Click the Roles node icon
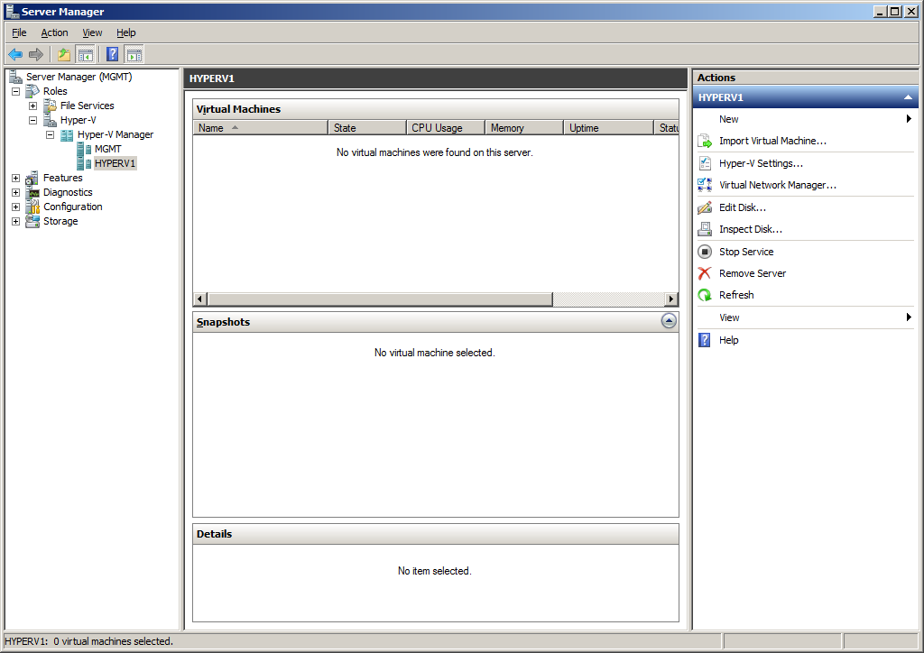 32,91
